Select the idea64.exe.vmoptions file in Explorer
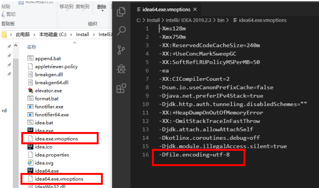 (59, 179)
